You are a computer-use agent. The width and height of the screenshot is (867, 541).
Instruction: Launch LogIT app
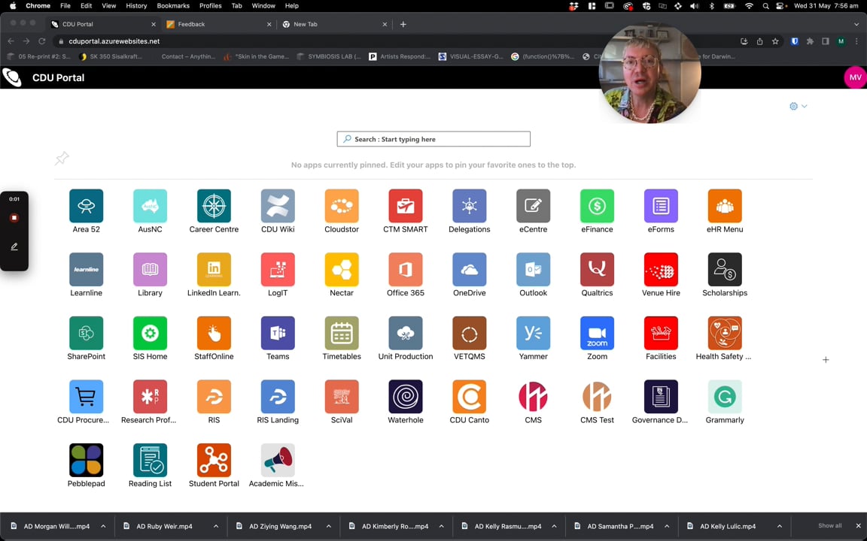coord(278,270)
